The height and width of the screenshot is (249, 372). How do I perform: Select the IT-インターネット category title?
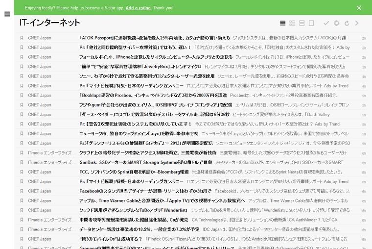click(x=49, y=23)
